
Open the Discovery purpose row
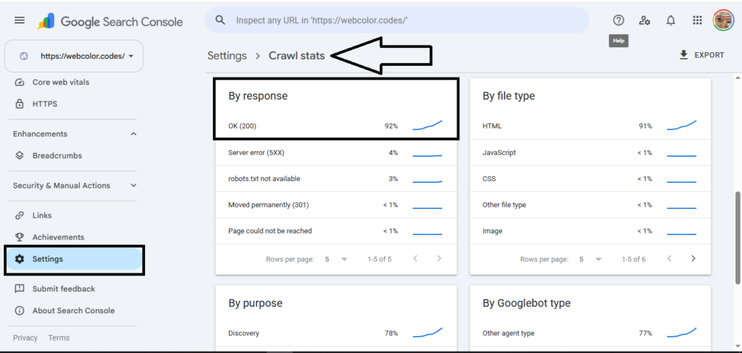click(x=336, y=333)
